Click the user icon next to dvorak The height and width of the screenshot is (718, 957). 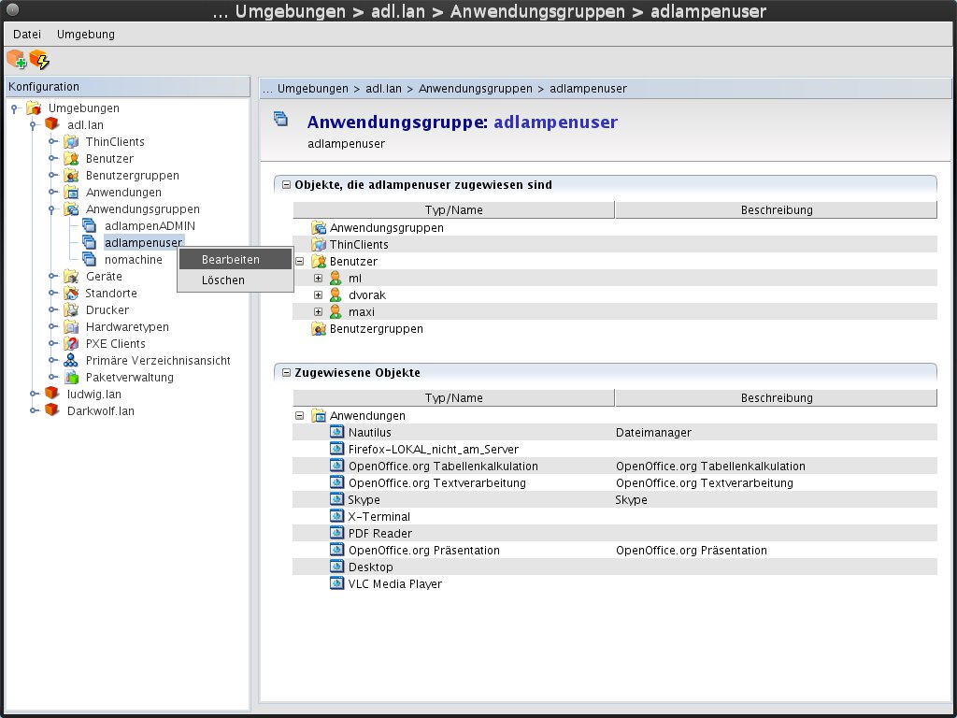click(336, 295)
